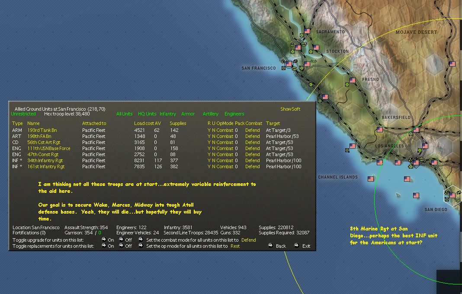Click the Attached to column header
The height and width of the screenshot is (294, 462).
coord(94,123)
